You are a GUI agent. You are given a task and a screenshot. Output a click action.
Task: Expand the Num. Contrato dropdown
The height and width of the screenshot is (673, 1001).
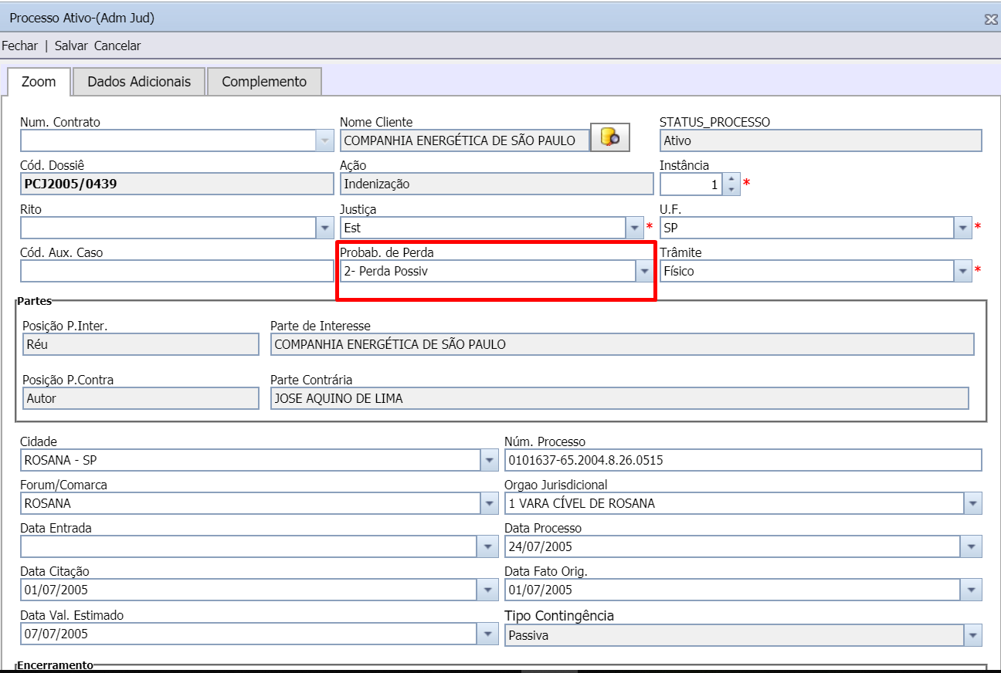pos(324,140)
